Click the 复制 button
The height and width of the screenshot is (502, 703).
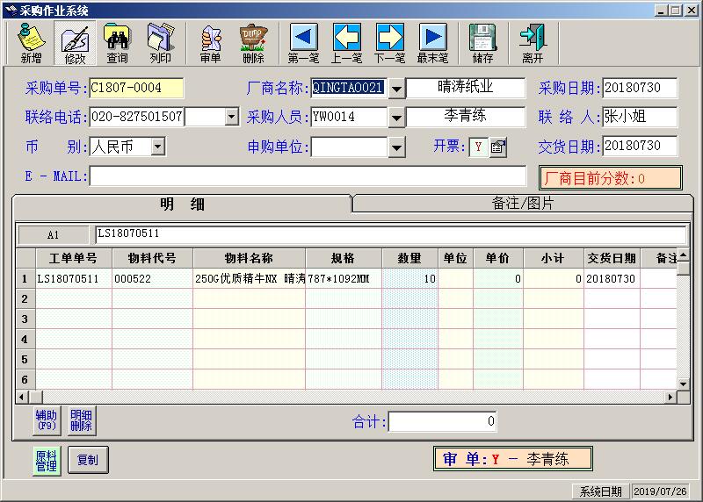[88, 460]
